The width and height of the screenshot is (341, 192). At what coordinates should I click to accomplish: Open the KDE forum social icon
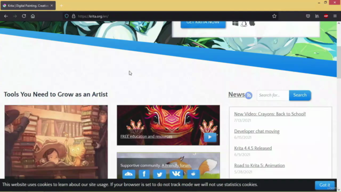pyautogui.click(x=129, y=174)
